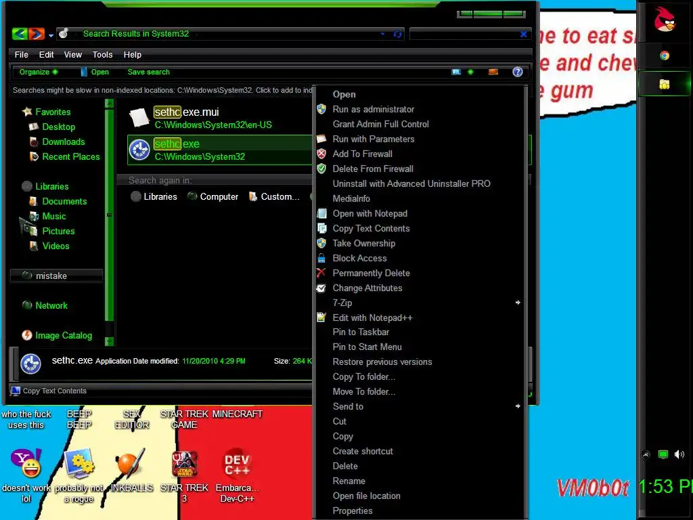Viewport: 693px width, 520px height.
Task: Open the Pictures library
Action: point(51,232)
